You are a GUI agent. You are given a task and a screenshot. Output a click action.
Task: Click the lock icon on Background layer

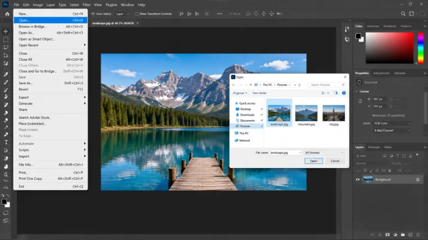click(x=418, y=179)
